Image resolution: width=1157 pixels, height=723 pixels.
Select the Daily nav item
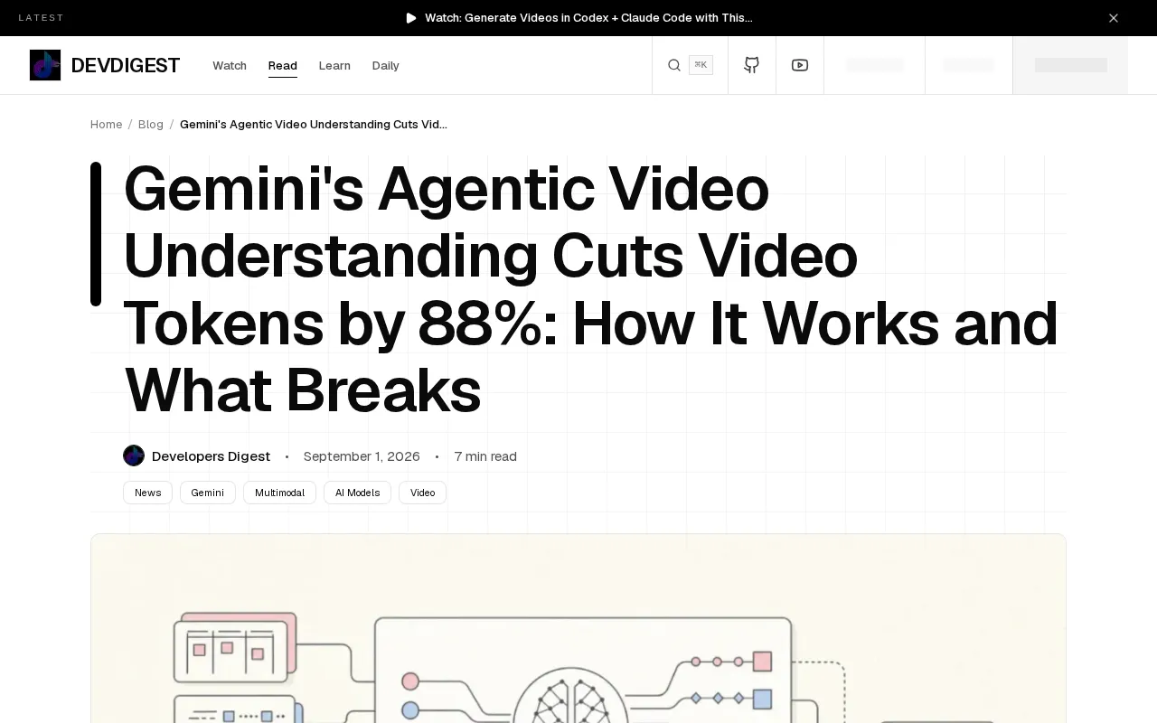[386, 65]
